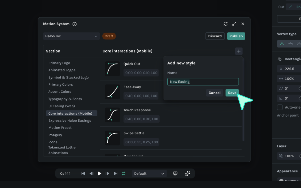This screenshot has width=301, height=188.
Task: Select the smooth vertex type icon
Action: coord(290,44)
